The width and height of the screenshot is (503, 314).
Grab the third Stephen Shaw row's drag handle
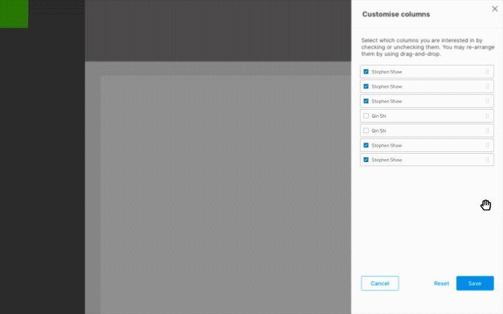[487, 101]
